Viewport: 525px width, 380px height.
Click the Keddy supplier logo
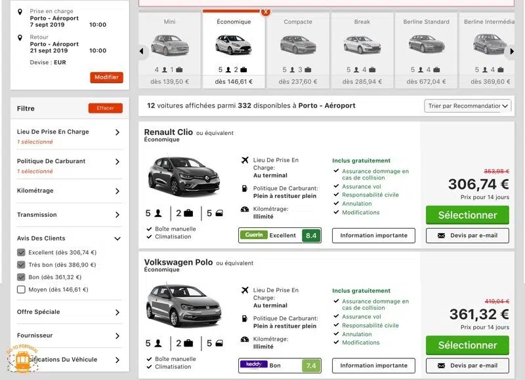point(254,365)
